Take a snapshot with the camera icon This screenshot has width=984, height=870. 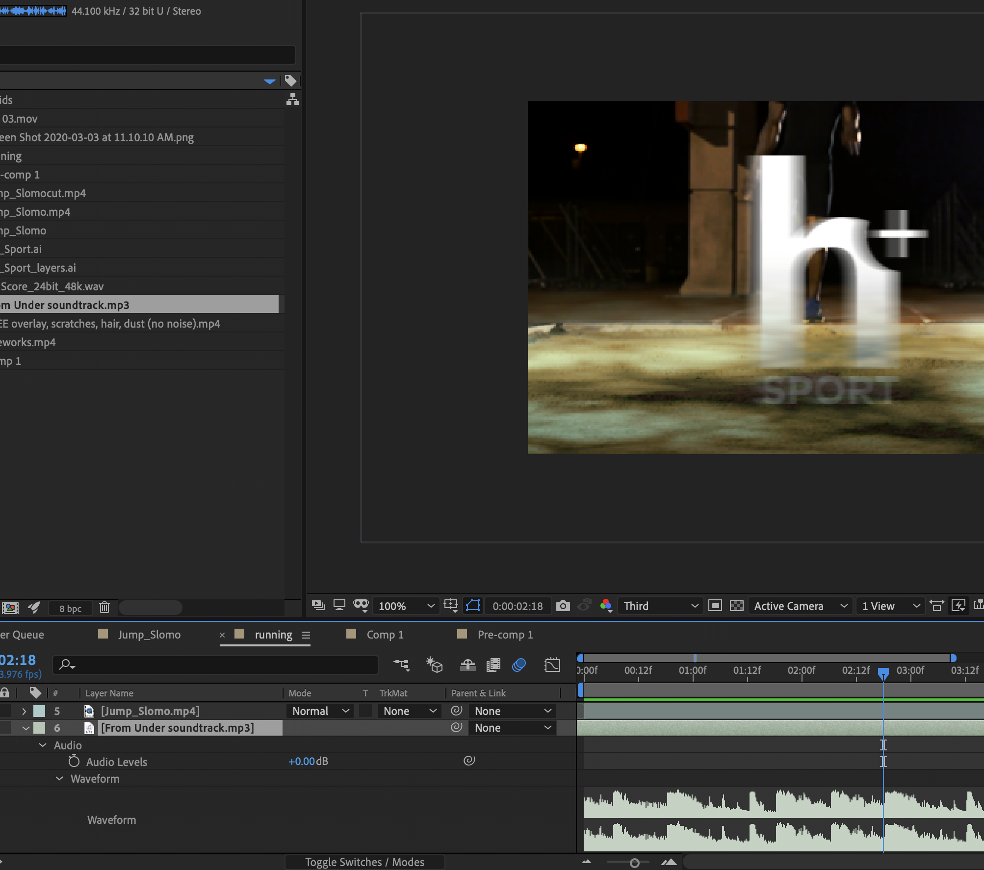pyautogui.click(x=563, y=606)
